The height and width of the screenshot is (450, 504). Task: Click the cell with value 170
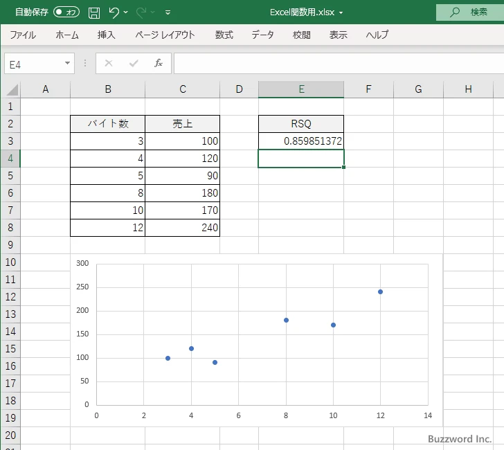(183, 210)
